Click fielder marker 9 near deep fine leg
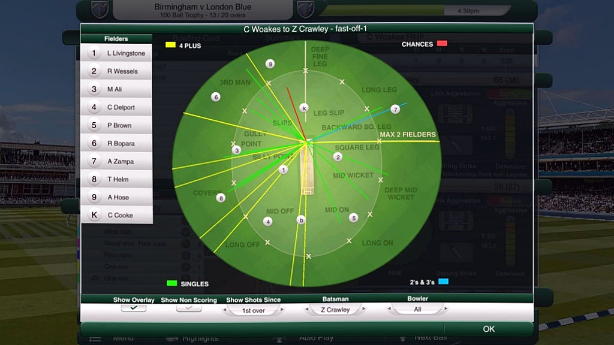 pos(270,63)
